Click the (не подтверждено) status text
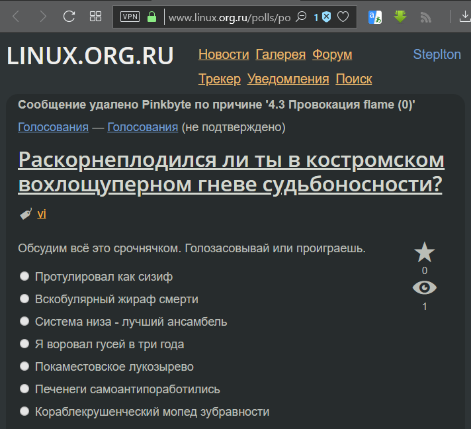The image size is (471, 429). pyautogui.click(x=234, y=127)
